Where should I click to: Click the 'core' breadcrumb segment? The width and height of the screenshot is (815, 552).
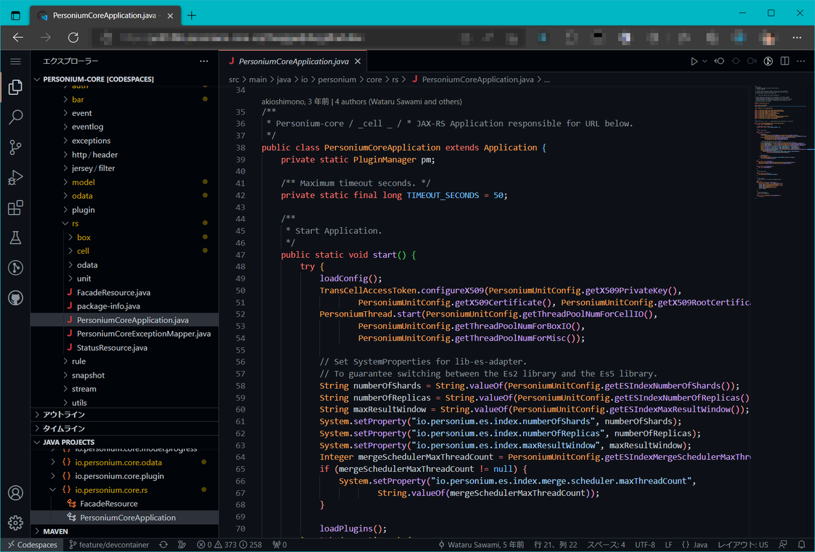tap(374, 79)
